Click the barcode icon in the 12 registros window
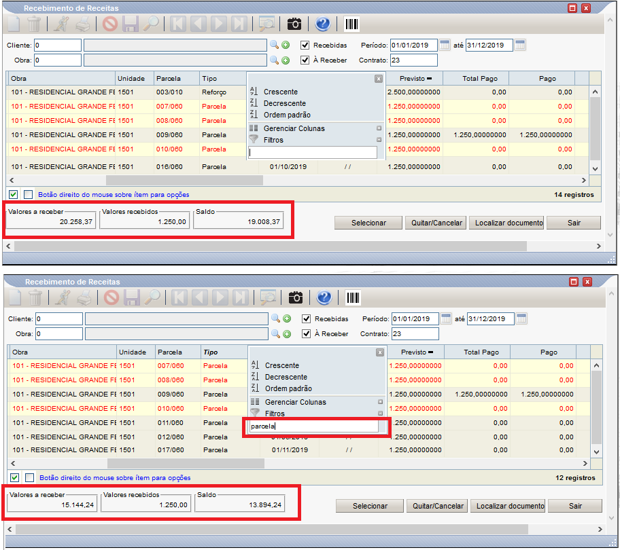620x550 pixels. [x=353, y=297]
